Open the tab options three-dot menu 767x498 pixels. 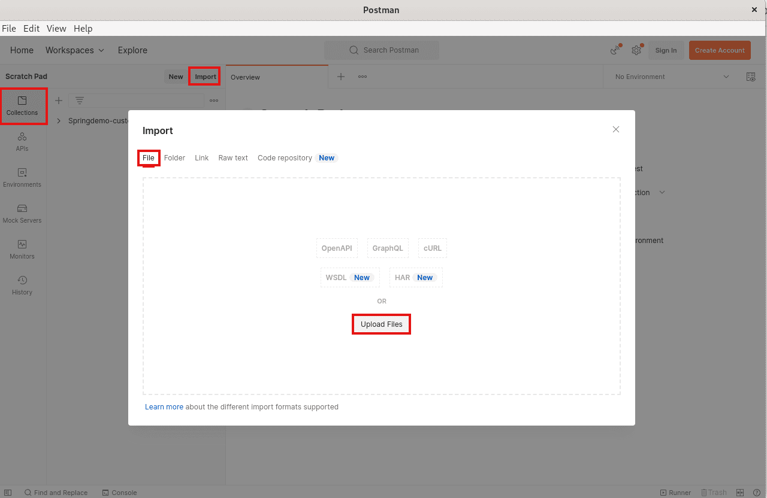[x=363, y=77]
